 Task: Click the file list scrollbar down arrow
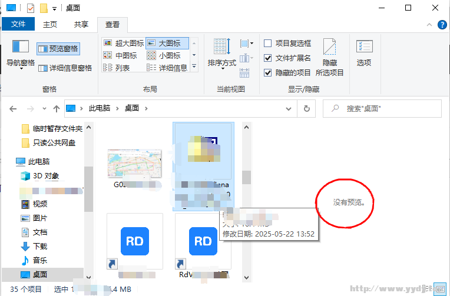click(x=246, y=277)
